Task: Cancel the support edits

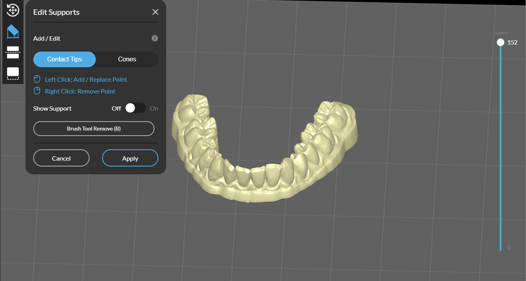Action: (61, 158)
